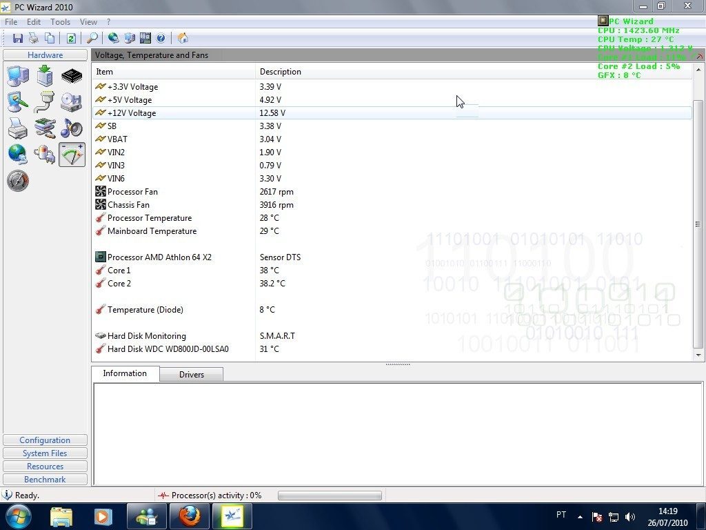
Task: Click the volume speaker tray icon
Action: 630,517
